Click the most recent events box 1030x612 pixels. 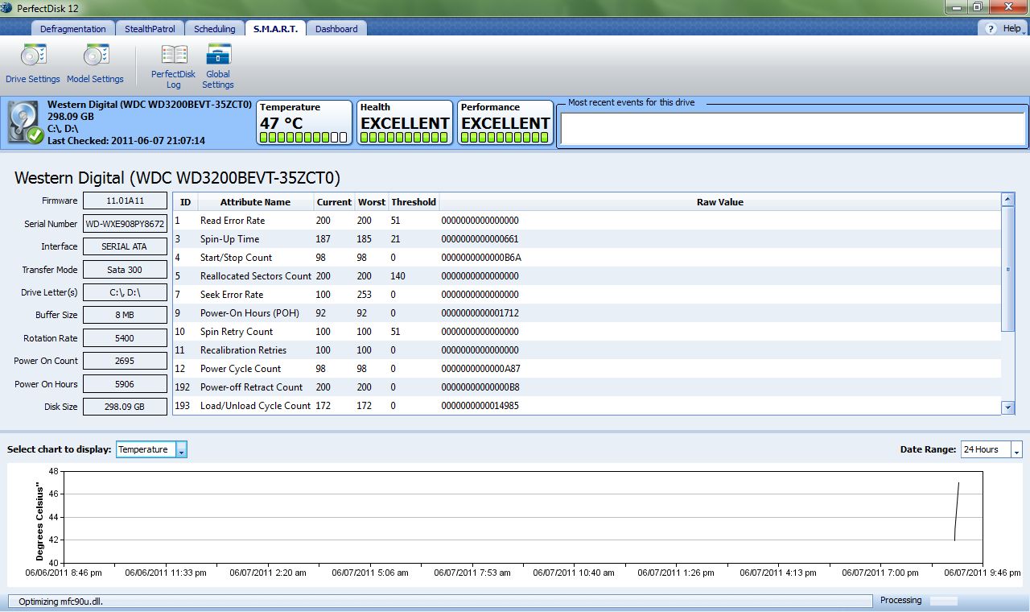pyautogui.click(x=793, y=128)
